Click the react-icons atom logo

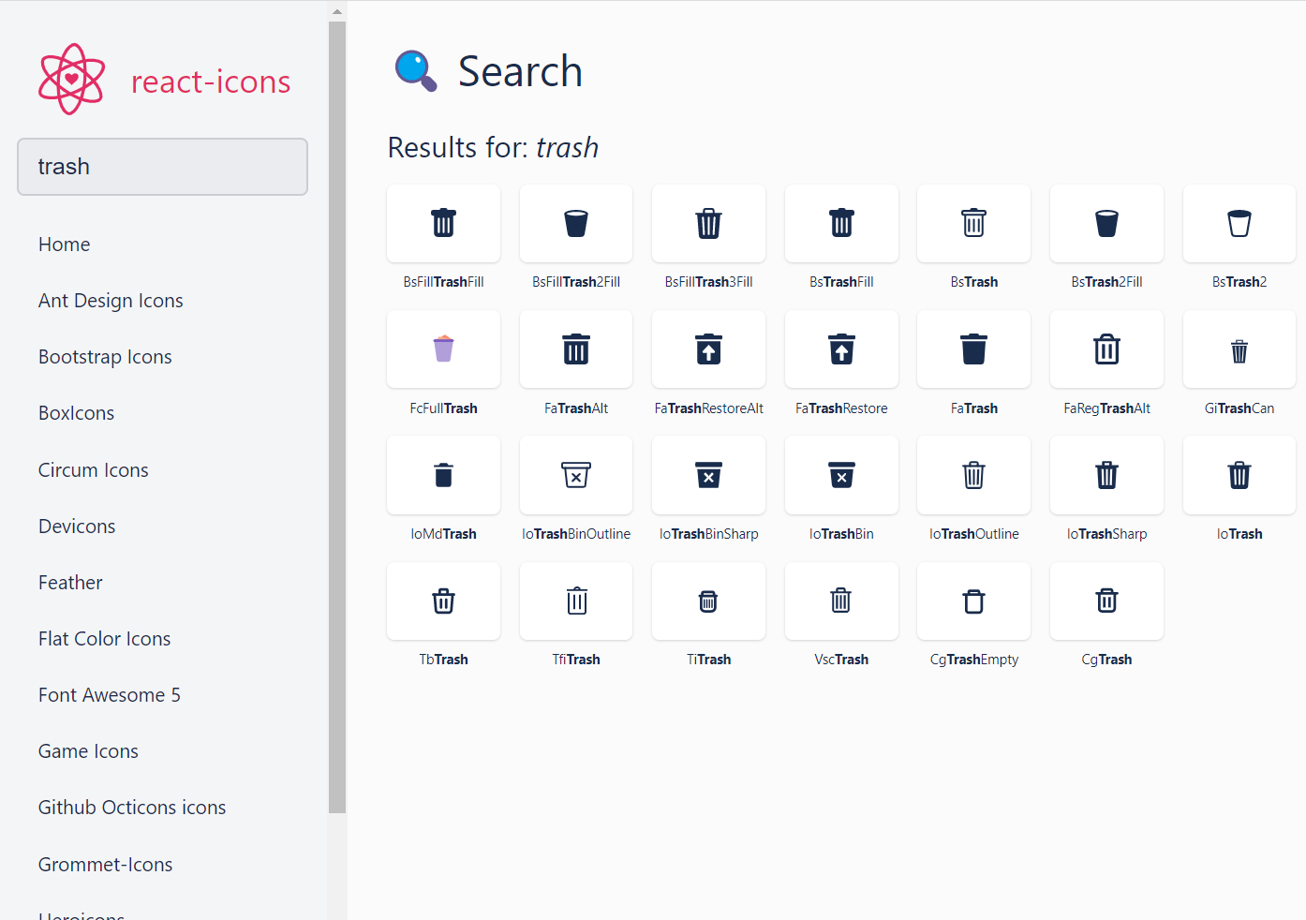71,80
